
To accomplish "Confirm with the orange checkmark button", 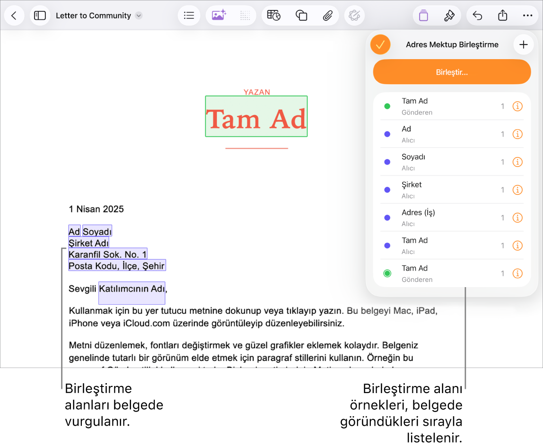I will (x=380, y=44).
